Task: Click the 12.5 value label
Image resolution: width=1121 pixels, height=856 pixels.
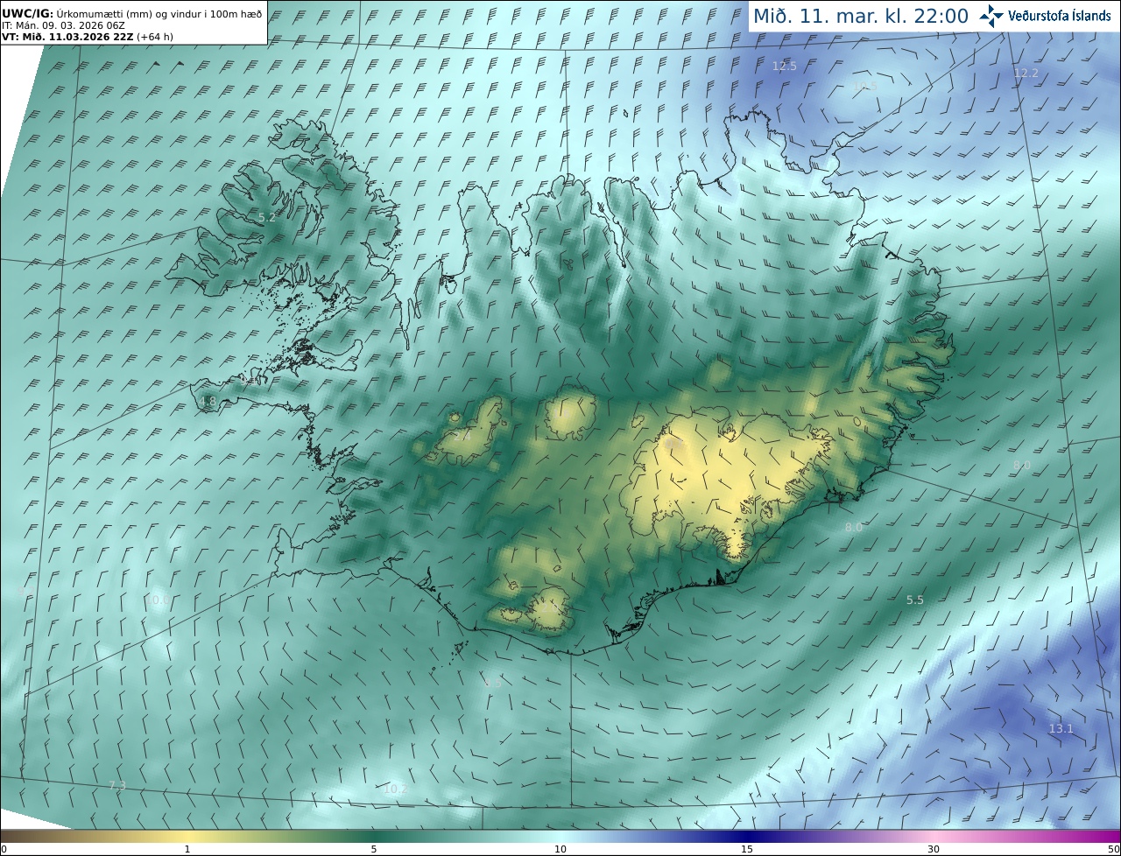Action: click(x=785, y=67)
